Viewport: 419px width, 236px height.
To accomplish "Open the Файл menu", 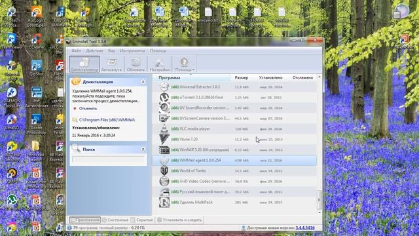I will 77,50.
